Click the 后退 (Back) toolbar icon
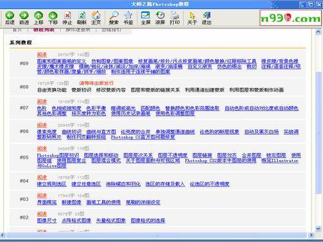Image resolution: width=323 pixels, height=242 pixels. pos(10,18)
